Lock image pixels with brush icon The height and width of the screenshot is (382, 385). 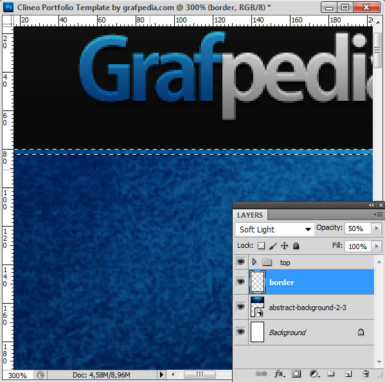pos(273,246)
